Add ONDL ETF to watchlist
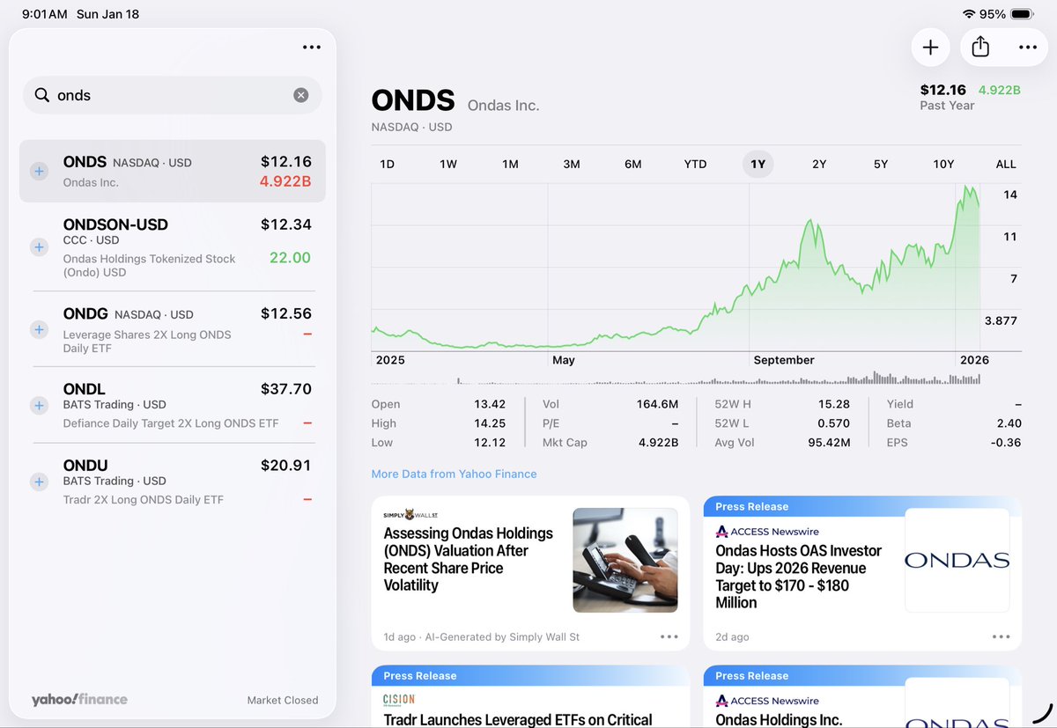Screen dimensions: 1057x728 point(39,406)
